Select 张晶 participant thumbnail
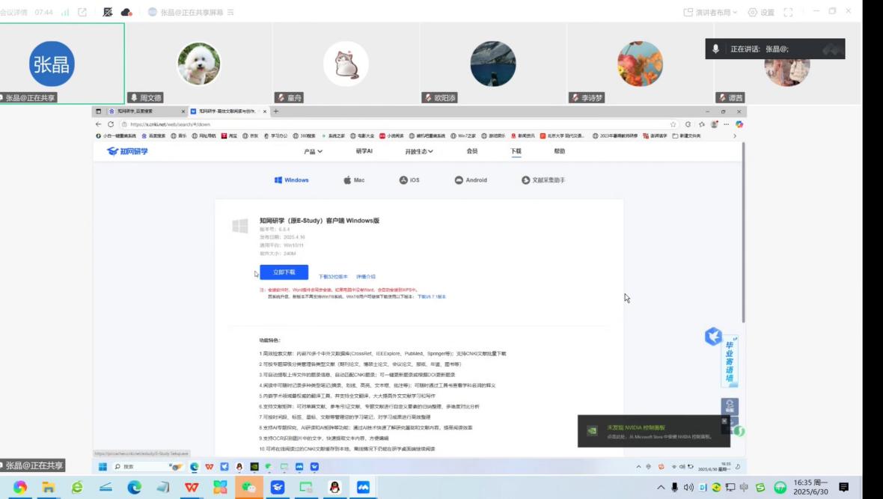 pos(62,63)
